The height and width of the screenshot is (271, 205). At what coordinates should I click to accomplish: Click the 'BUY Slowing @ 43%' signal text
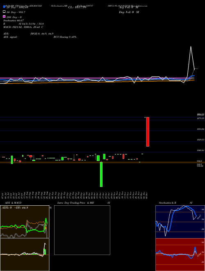coord(65,37)
